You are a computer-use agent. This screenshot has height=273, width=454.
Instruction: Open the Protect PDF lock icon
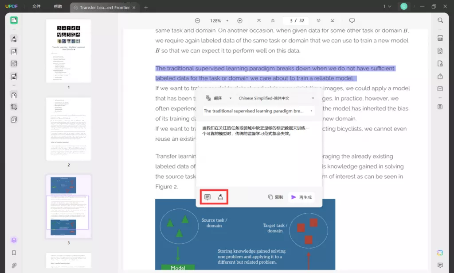tap(440, 64)
